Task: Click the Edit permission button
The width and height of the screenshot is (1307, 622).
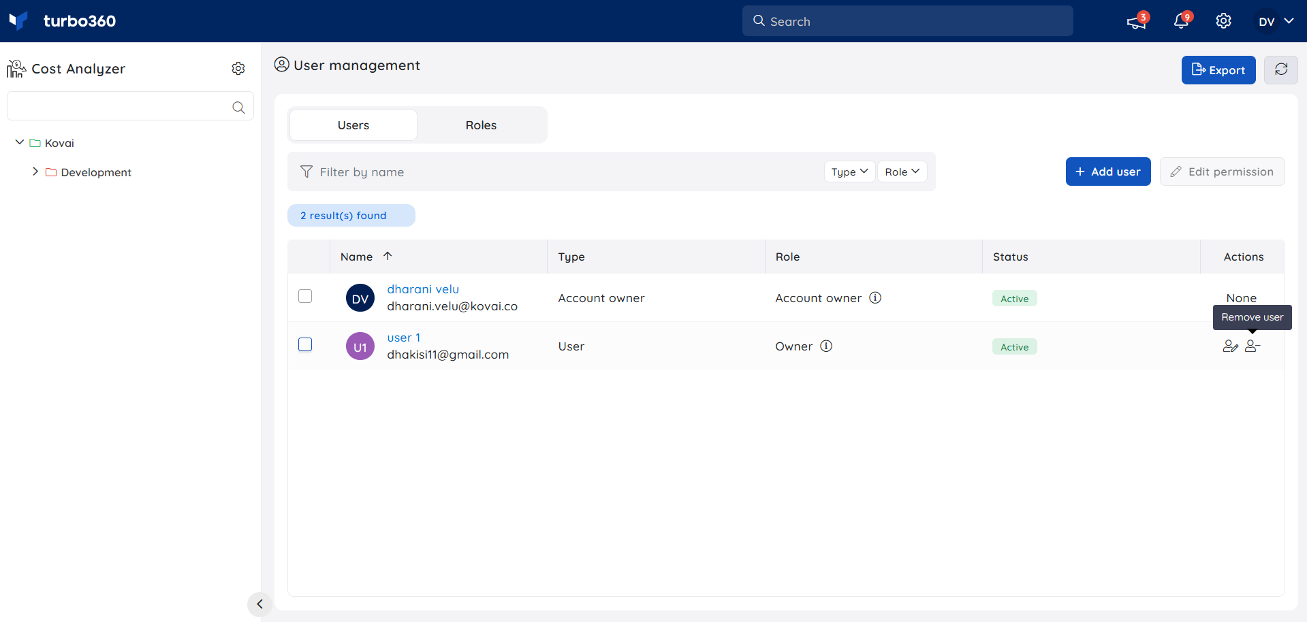Action: 1222,171
